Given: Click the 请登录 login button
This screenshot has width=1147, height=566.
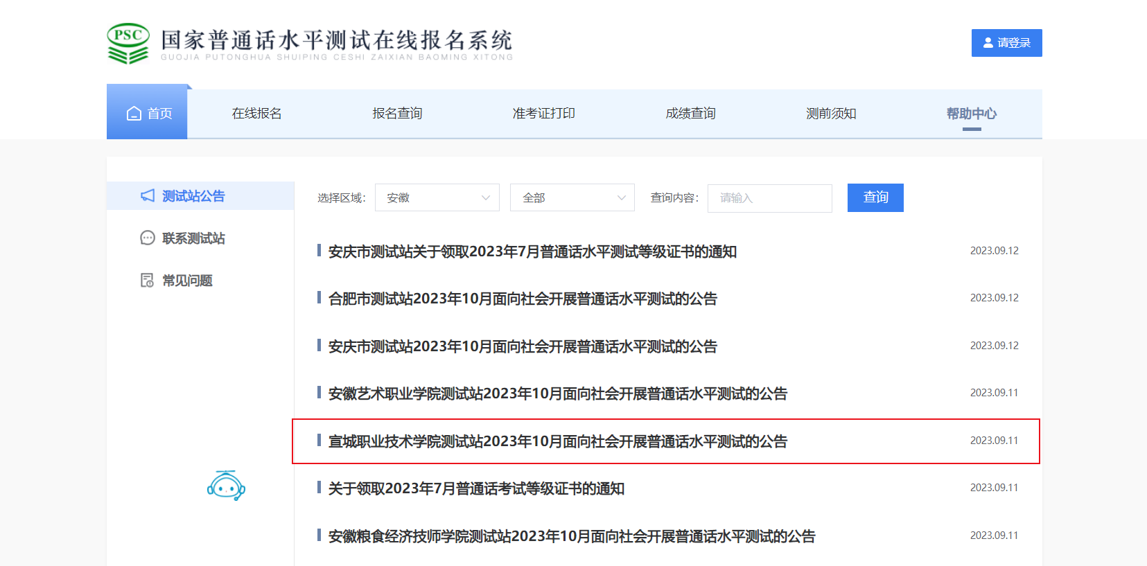Looking at the screenshot, I should [x=1007, y=43].
